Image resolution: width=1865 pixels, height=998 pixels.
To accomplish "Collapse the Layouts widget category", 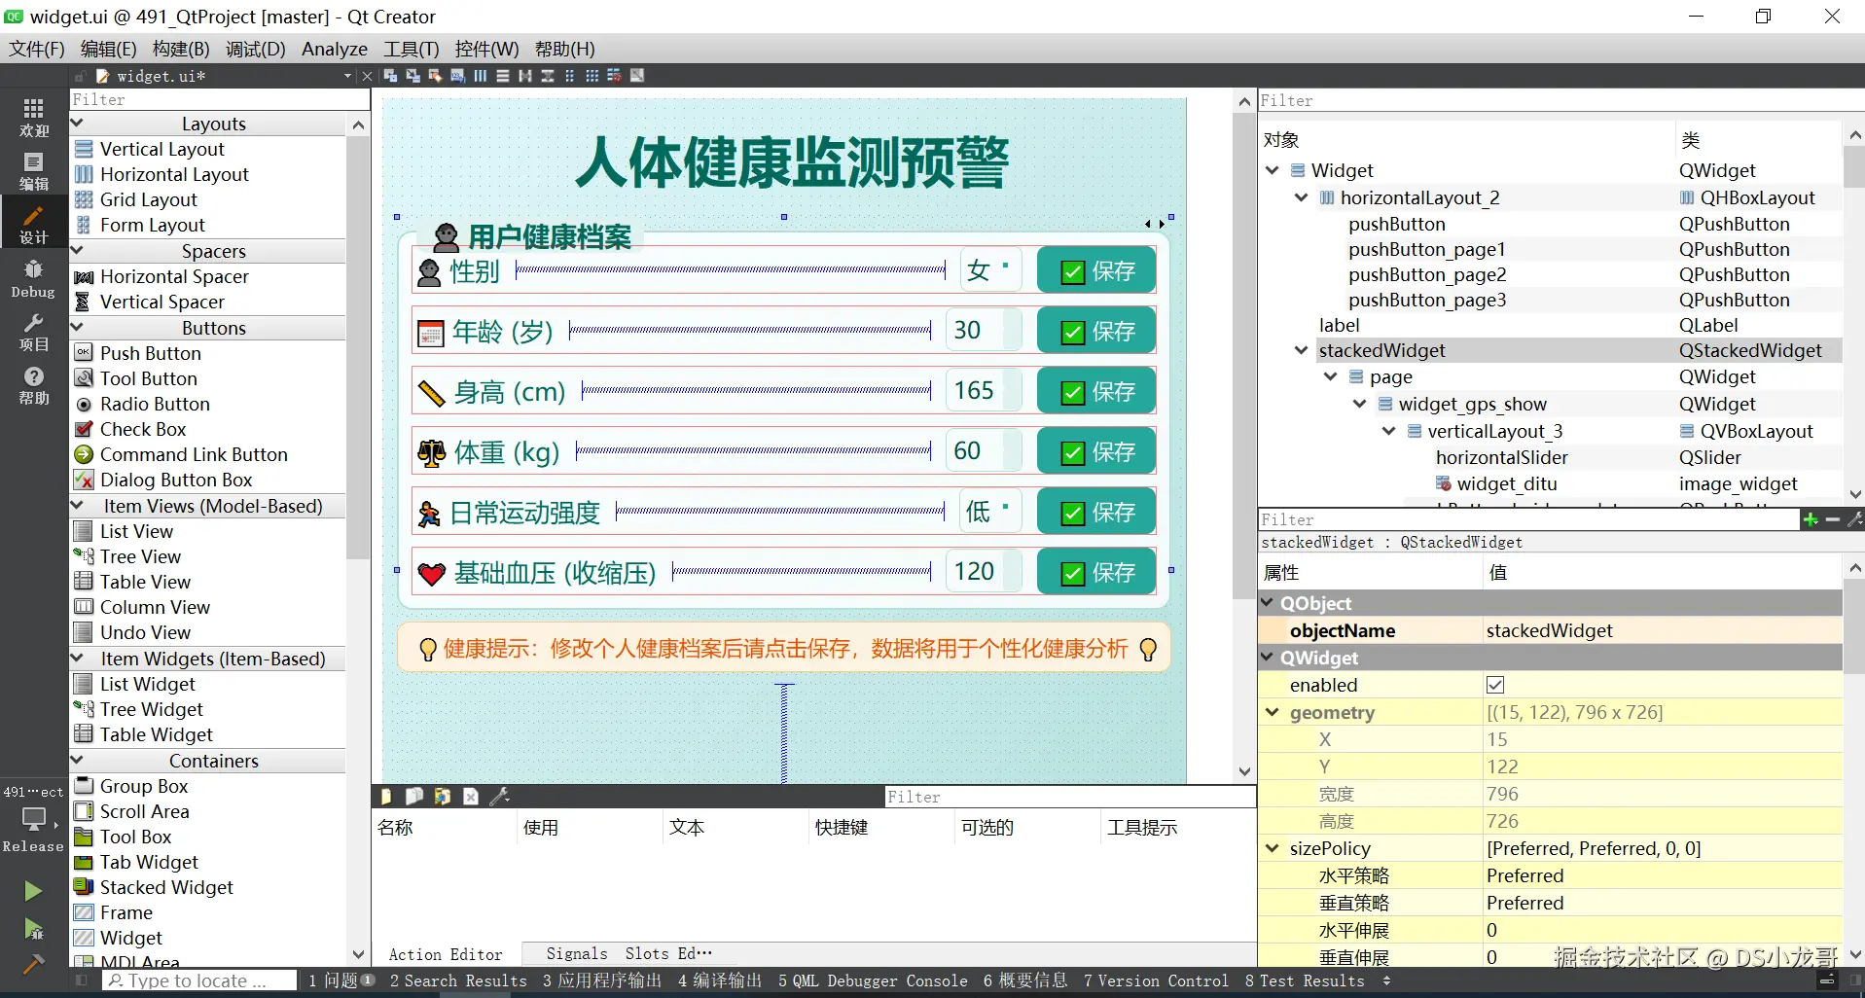I will [x=77, y=124].
